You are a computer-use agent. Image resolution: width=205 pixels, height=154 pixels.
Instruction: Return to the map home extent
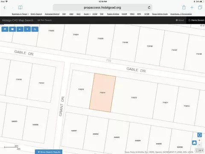click(x=194, y=143)
